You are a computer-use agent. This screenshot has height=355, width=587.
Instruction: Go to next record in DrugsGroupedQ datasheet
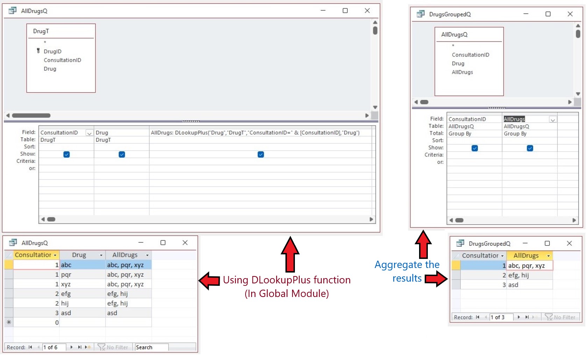coord(518,317)
